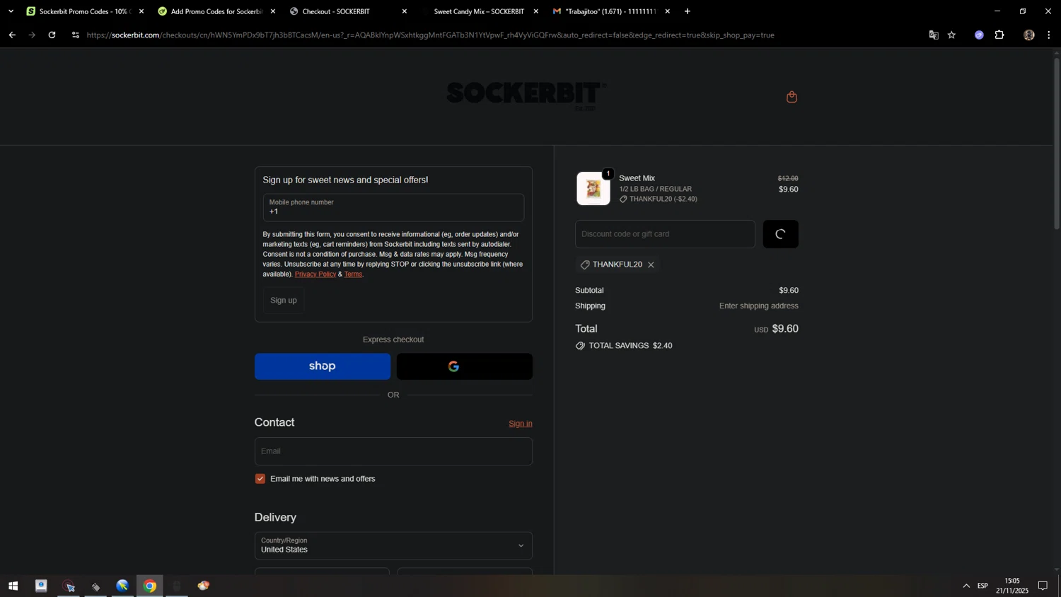The width and height of the screenshot is (1061, 597).
Task: Click the apply discount loading button
Action: tap(781, 234)
